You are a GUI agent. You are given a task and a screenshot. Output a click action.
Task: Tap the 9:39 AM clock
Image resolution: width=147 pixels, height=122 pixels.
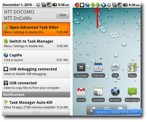(x=134, y=5)
